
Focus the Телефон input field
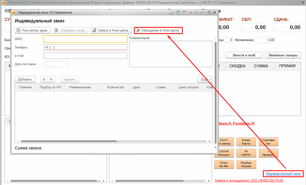point(85,47)
